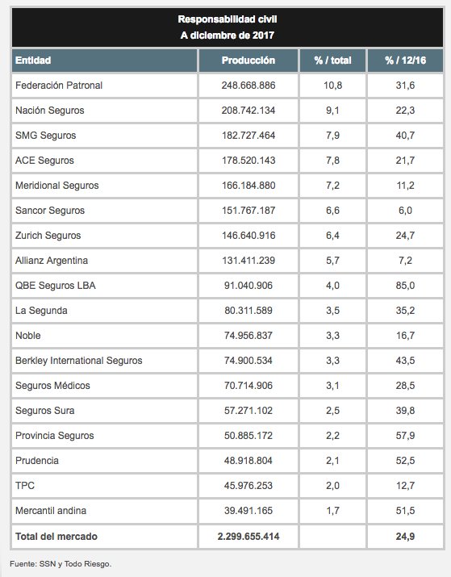Select ACE Seguros production figure 178.520.143
The height and width of the screenshot is (577, 451).
248,161
